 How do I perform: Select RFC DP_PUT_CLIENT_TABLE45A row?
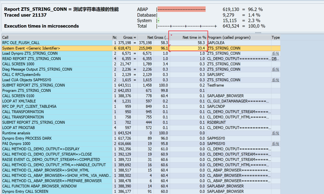coord(57,107)
